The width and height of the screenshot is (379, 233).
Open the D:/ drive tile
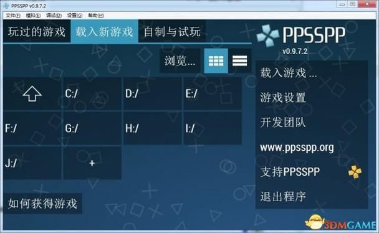tap(153, 93)
